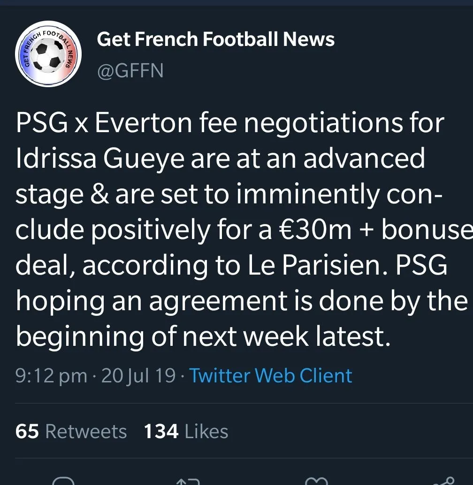Open the Twitter Web Client source link
Screen dimensions: 473x485
(270, 376)
